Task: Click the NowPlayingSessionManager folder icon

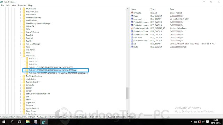Action: 24,23
